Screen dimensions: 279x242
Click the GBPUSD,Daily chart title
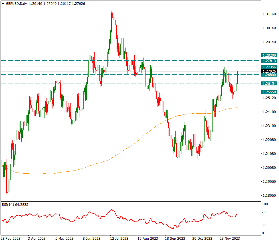tap(16, 3)
